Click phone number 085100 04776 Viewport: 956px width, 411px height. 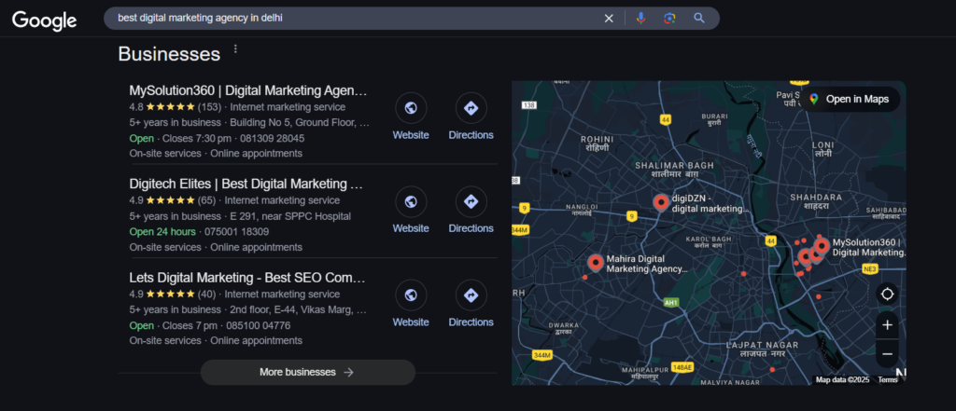tap(259, 326)
